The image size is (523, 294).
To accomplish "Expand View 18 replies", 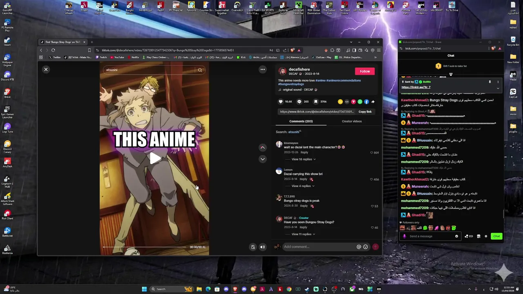I will 303,159.
